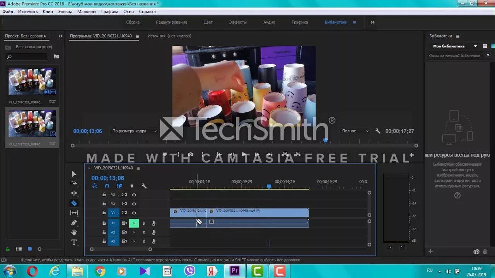Open Viber from Windows taskbar

tap(189, 271)
